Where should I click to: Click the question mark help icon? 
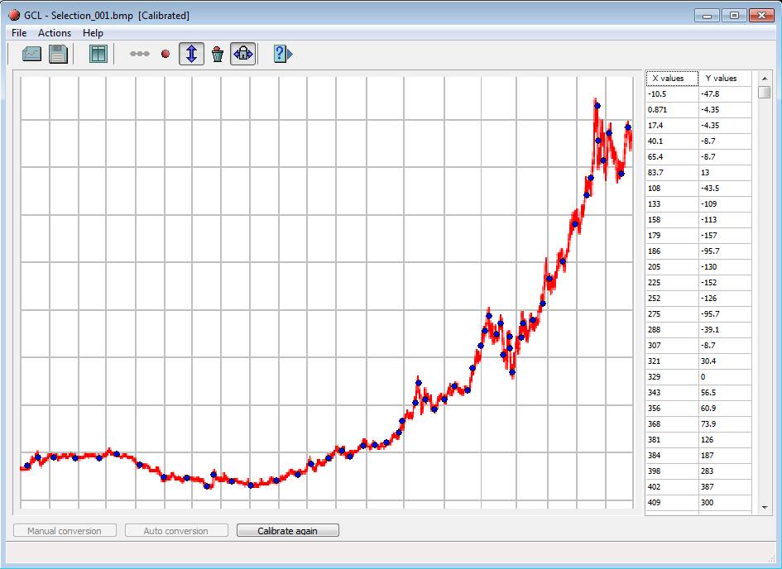(x=283, y=54)
